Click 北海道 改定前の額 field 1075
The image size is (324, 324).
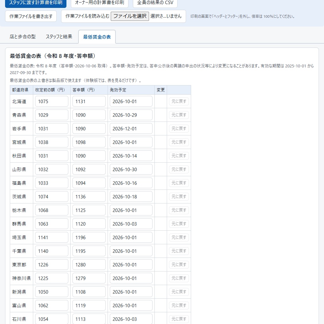52,101
